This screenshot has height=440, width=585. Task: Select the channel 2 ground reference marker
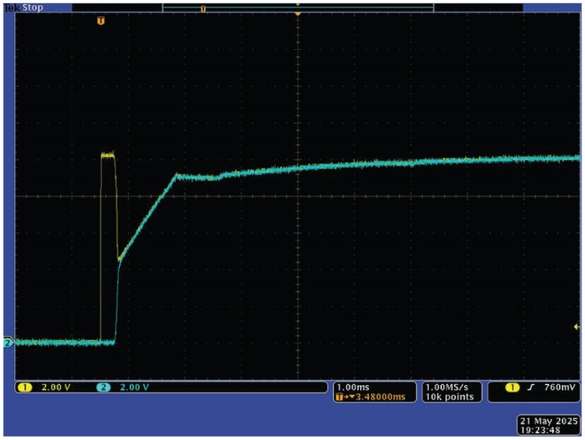(x=7, y=342)
